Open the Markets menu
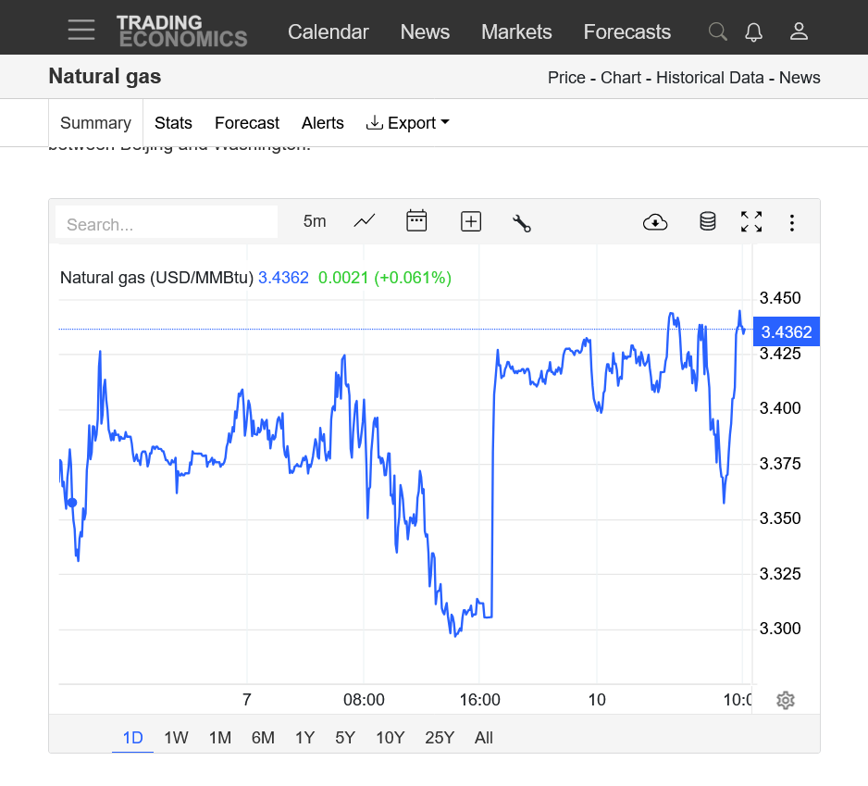This screenshot has height=786, width=868. [516, 31]
